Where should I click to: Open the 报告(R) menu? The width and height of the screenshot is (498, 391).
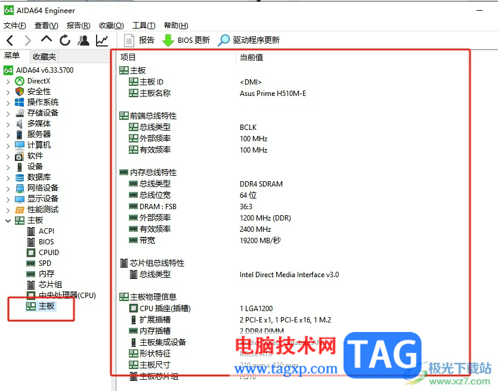pyautogui.click(x=79, y=26)
